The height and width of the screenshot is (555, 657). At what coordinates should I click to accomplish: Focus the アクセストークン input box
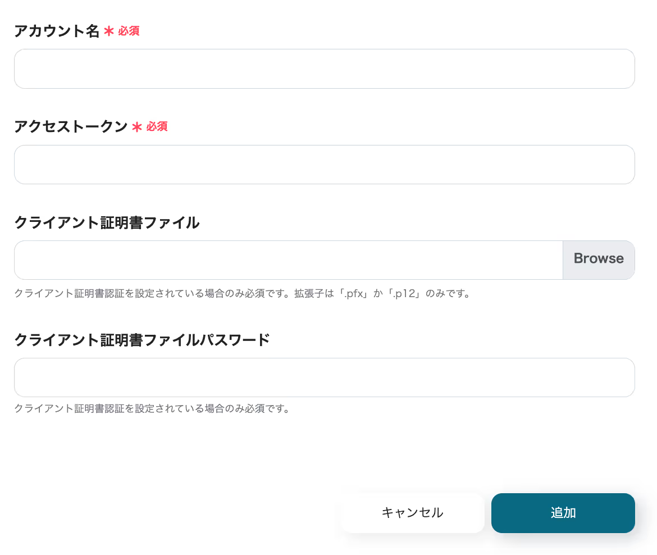324,165
